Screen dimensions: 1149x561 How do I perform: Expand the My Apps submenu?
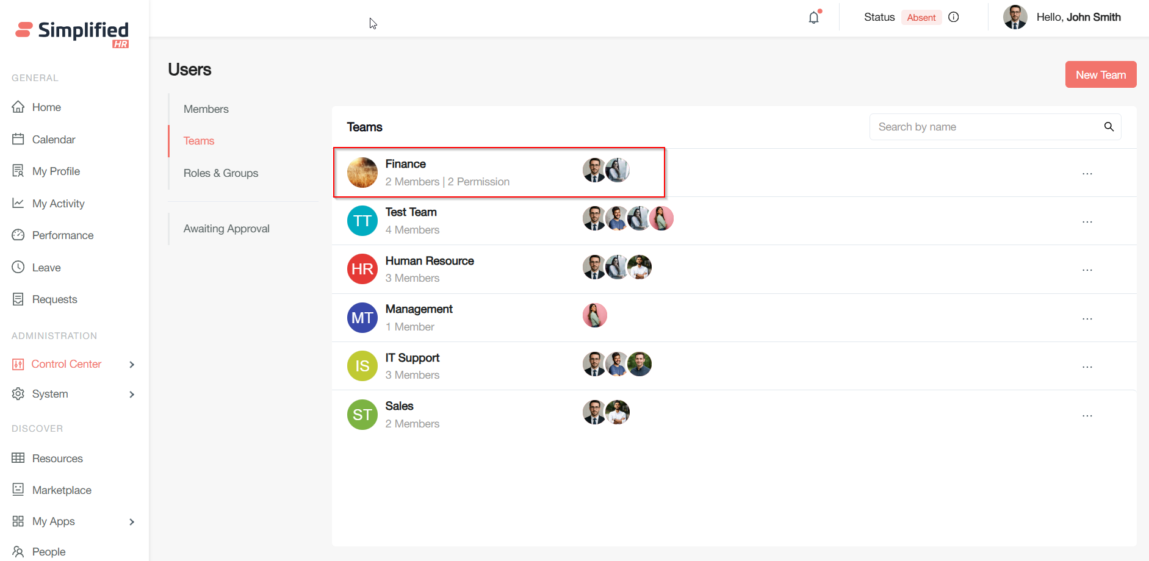click(x=132, y=522)
